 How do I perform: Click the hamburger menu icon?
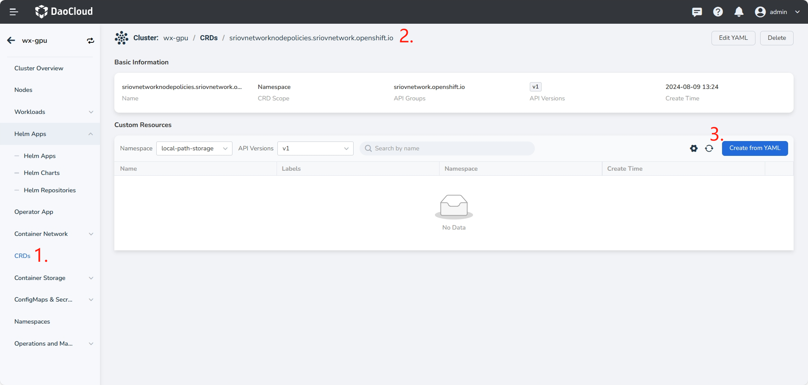point(14,12)
